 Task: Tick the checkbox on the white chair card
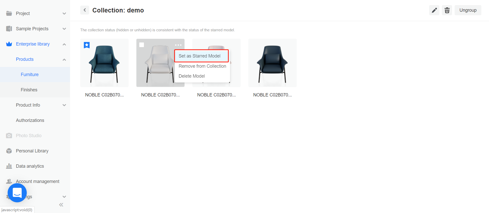(142, 45)
